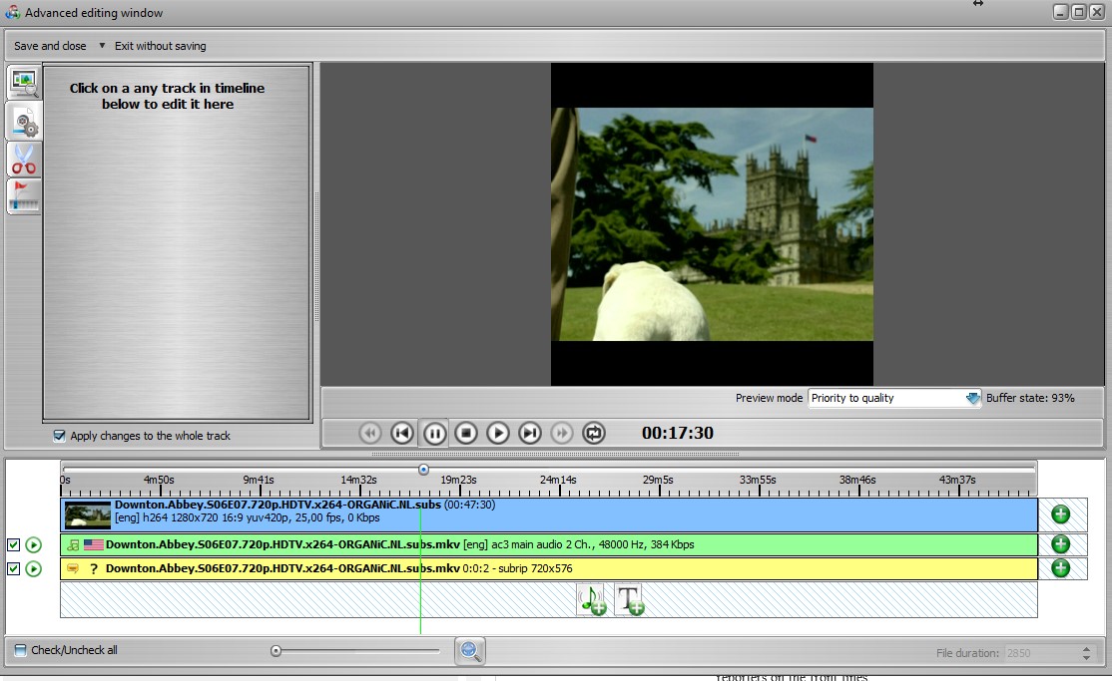This screenshot has height=681, width=1112.
Task: Uncheck the ac3 audio track checkbox
Action: tap(13, 545)
